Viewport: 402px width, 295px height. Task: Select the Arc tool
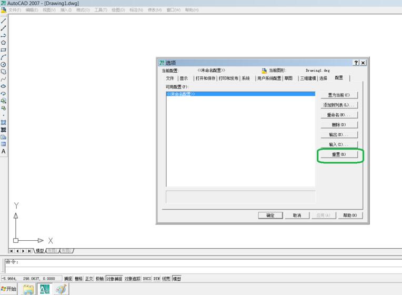point(3,57)
